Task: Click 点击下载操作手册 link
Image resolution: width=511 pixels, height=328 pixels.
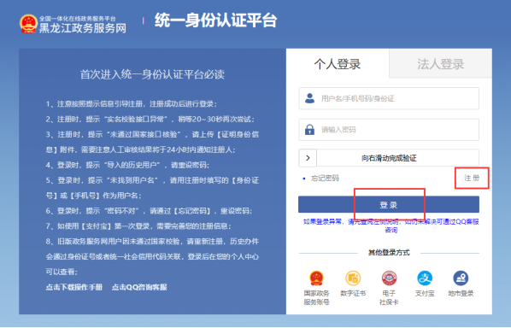Action: [x=74, y=287]
